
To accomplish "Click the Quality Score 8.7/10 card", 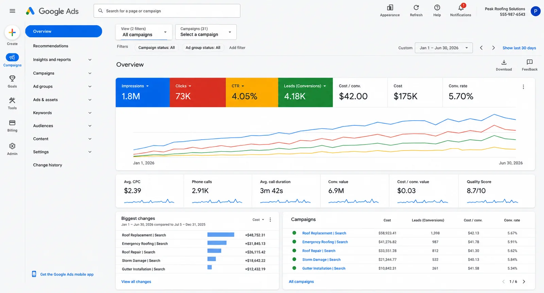I will (496, 191).
